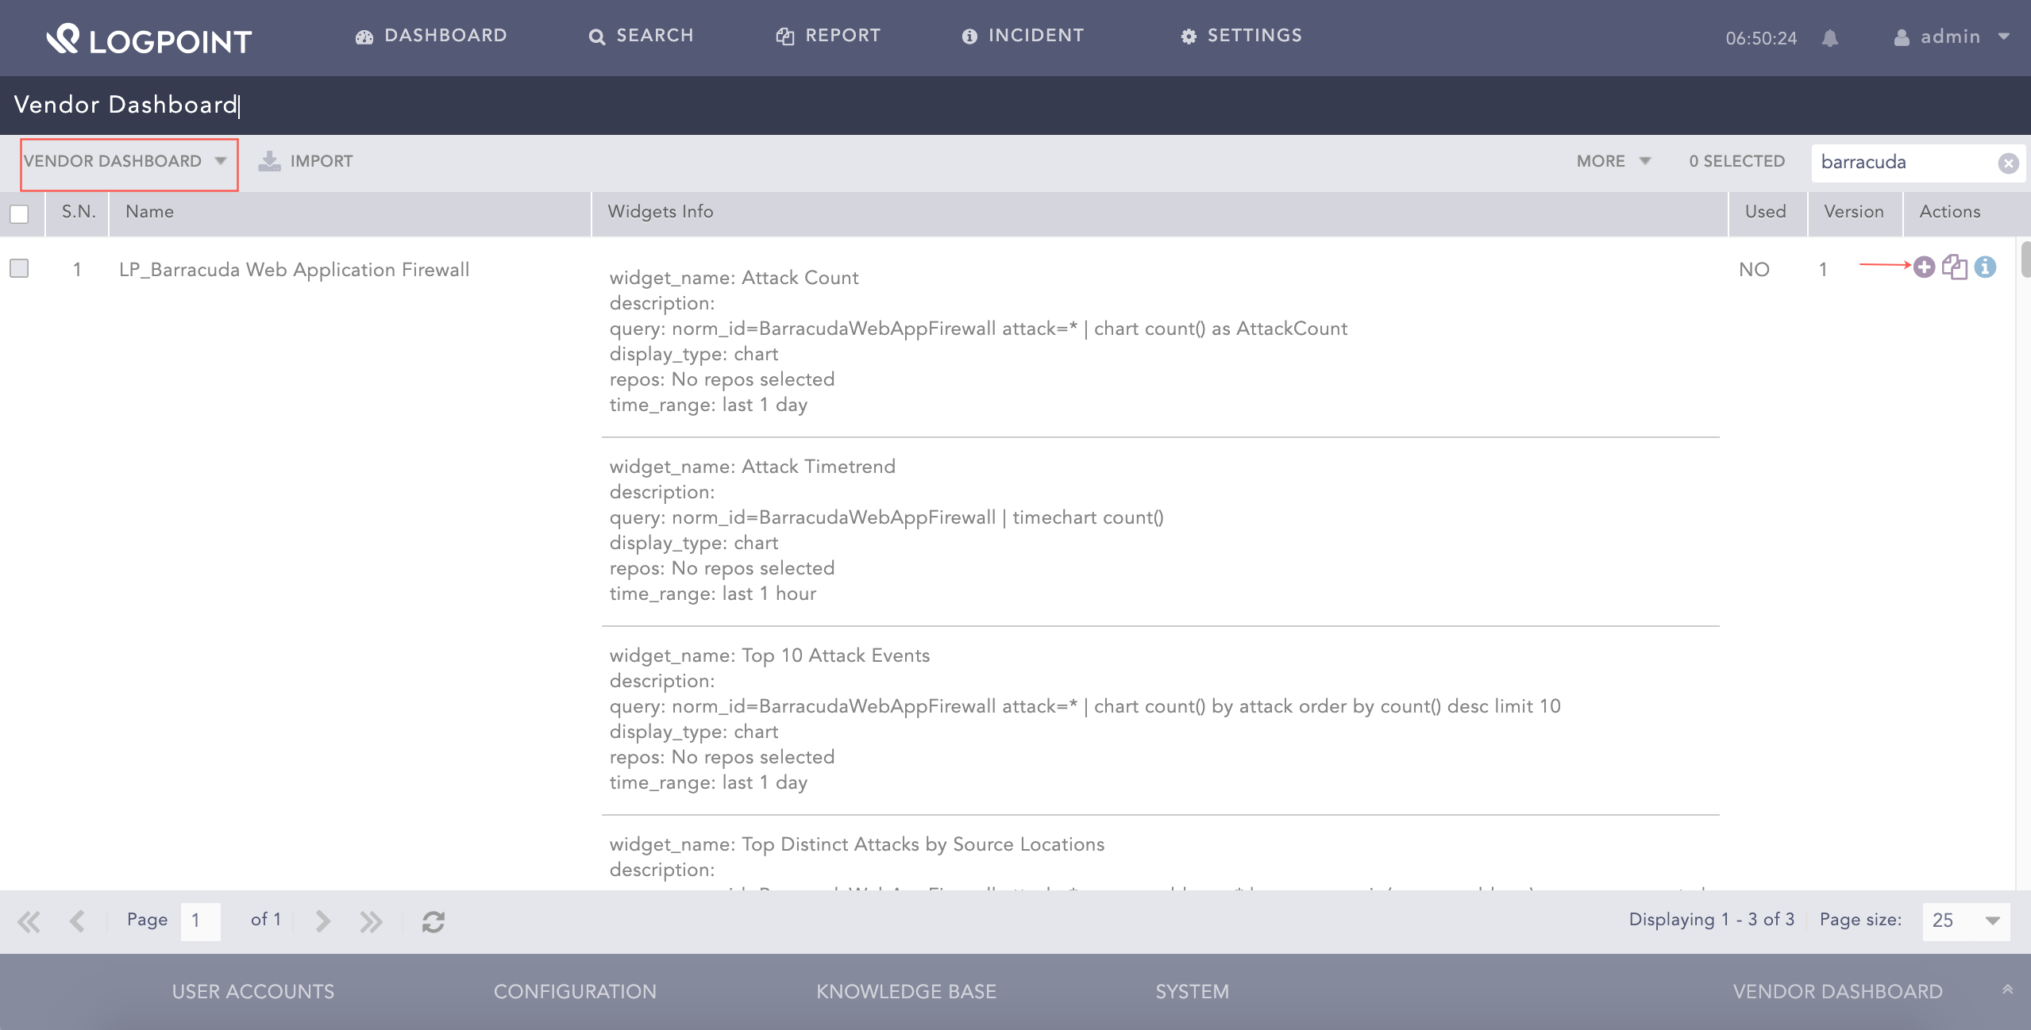The height and width of the screenshot is (1030, 2031).
Task: Collapse the bottom settings bar chevron
Action: (2007, 990)
